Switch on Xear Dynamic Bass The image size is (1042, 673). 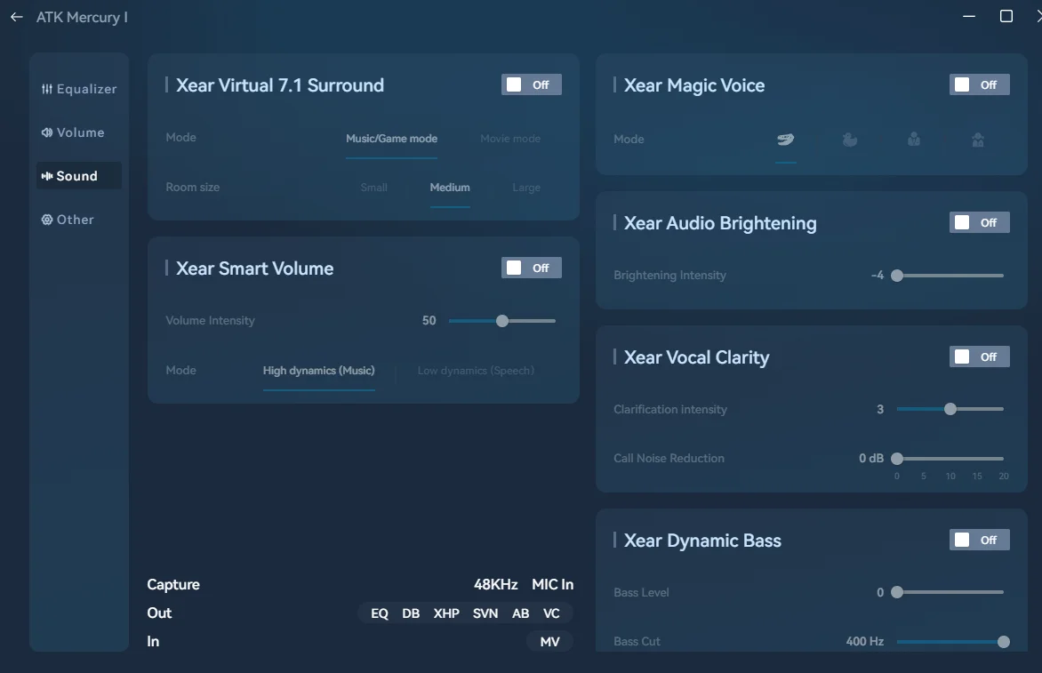[979, 540]
